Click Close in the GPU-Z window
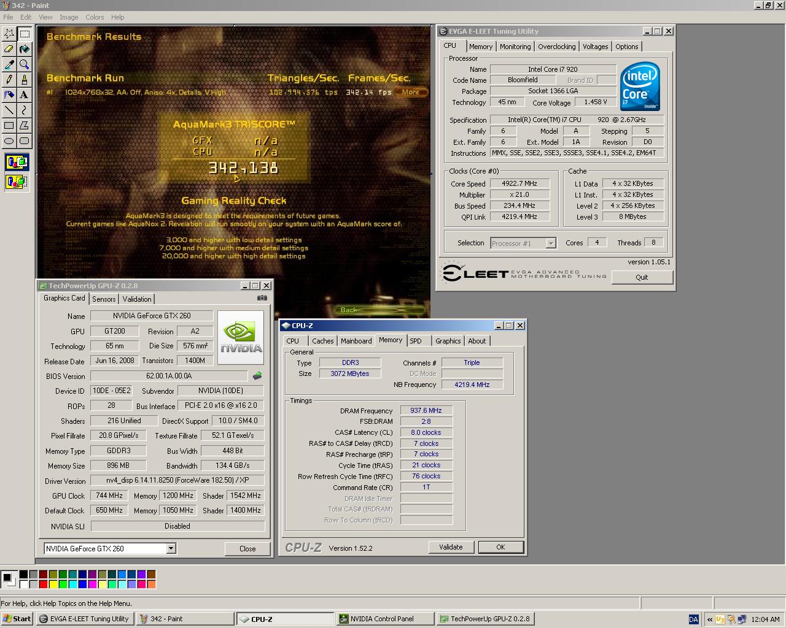This screenshot has width=786, height=628. pyautogui.click(x=247, y=549)
